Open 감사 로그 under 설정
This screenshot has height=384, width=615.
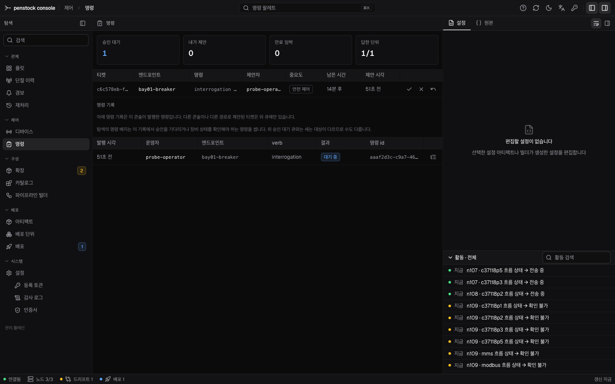(x=50, y=298)
